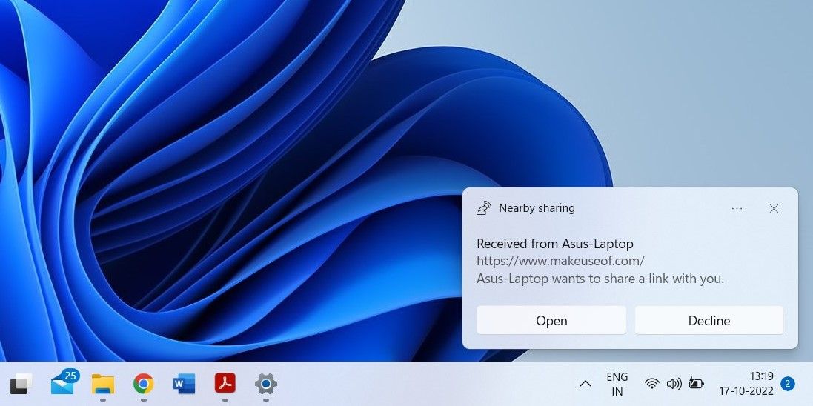The width and height of the screenshot is (813, 406).
Task: Open File Explorer from the taskbar
Action: 103,384
